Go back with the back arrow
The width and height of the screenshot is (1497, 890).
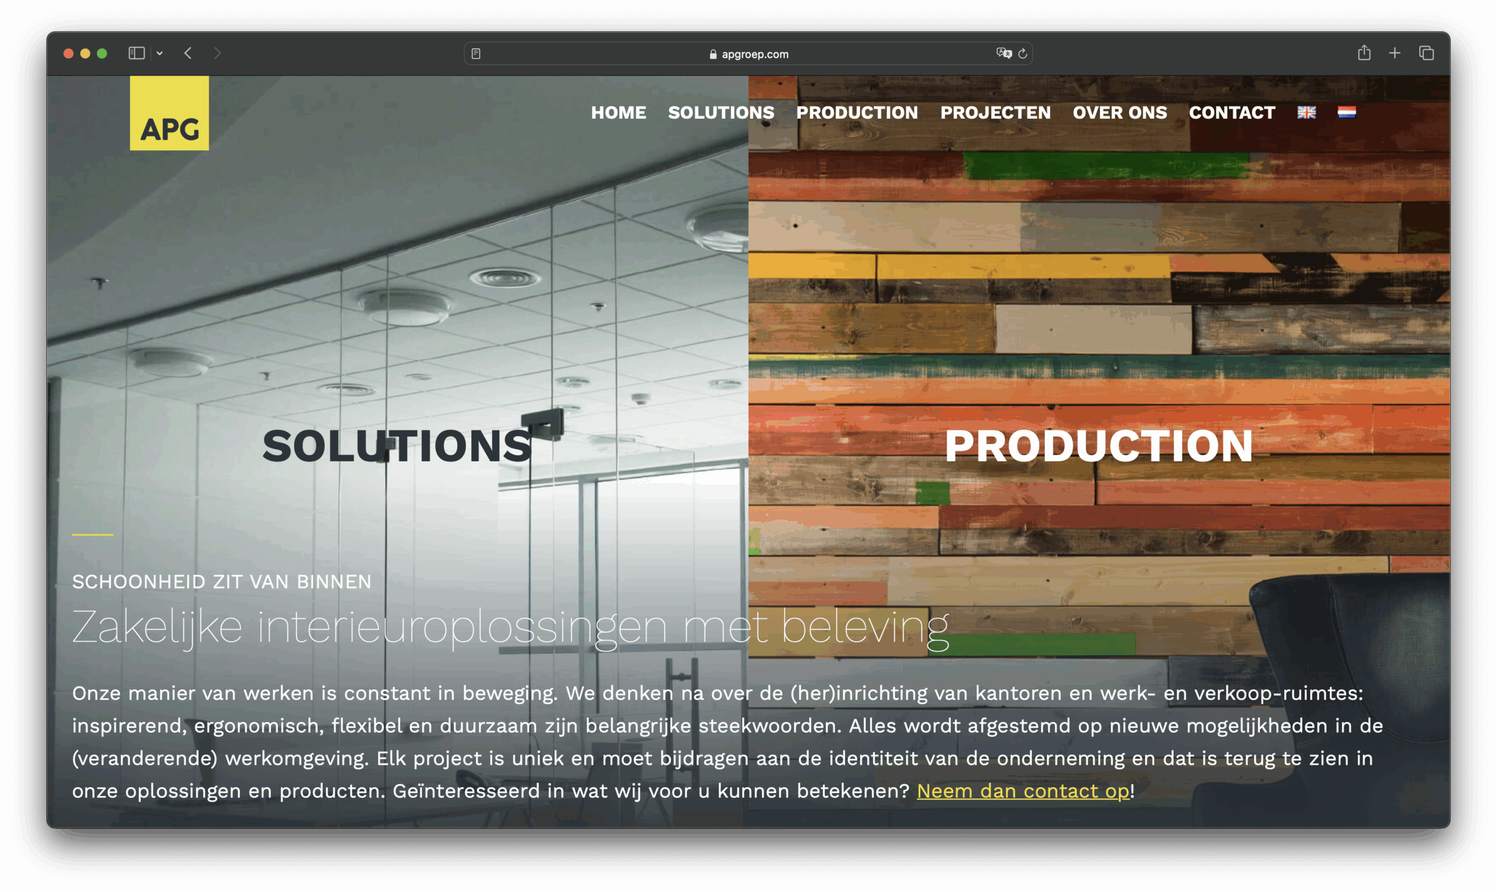[188, 53]
